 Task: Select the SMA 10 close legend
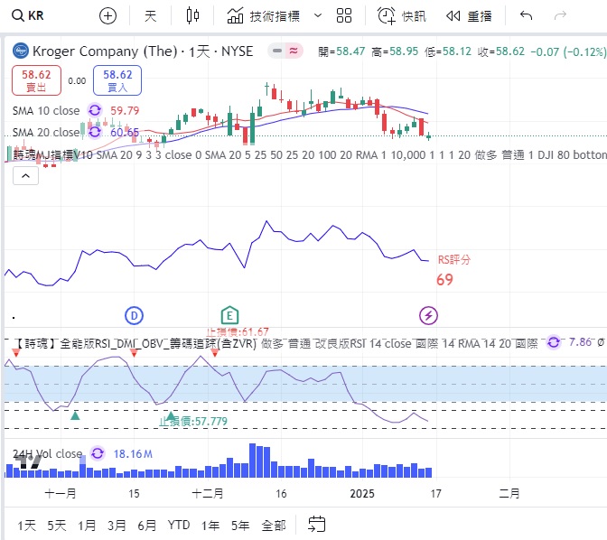(46, 111)
